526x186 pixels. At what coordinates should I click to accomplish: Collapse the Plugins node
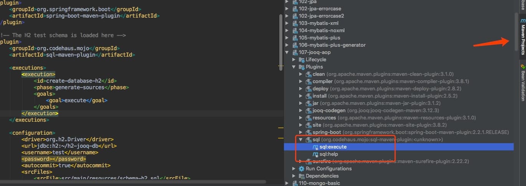pyautogui.click(x=294, y=67)
